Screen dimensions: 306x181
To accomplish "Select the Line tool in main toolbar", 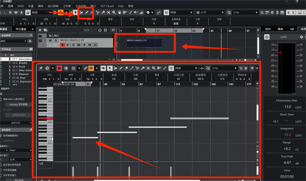I will [130, 13].
